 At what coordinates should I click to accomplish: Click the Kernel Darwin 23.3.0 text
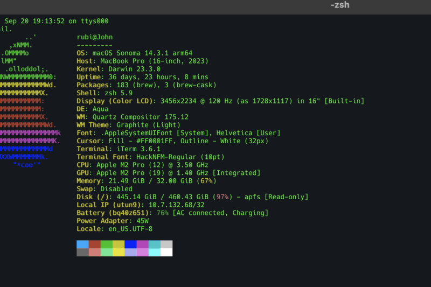click(x=119, y=69)
